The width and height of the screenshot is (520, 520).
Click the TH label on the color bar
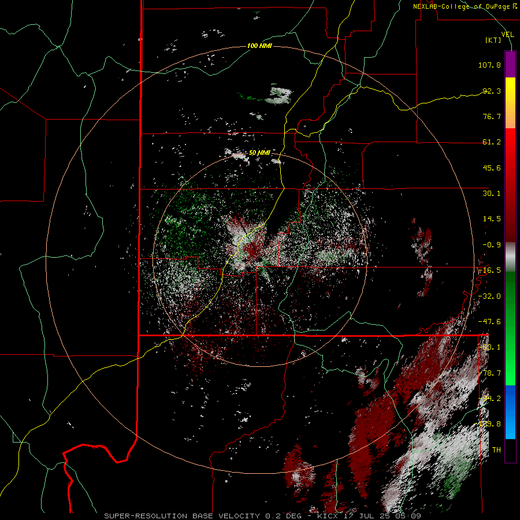pos(496,450)
